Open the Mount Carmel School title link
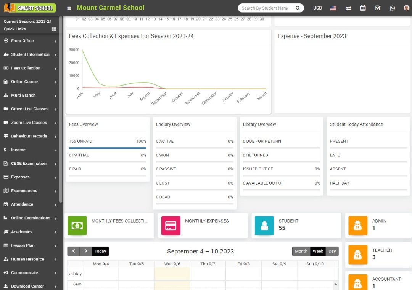 [x=111, y=8]
